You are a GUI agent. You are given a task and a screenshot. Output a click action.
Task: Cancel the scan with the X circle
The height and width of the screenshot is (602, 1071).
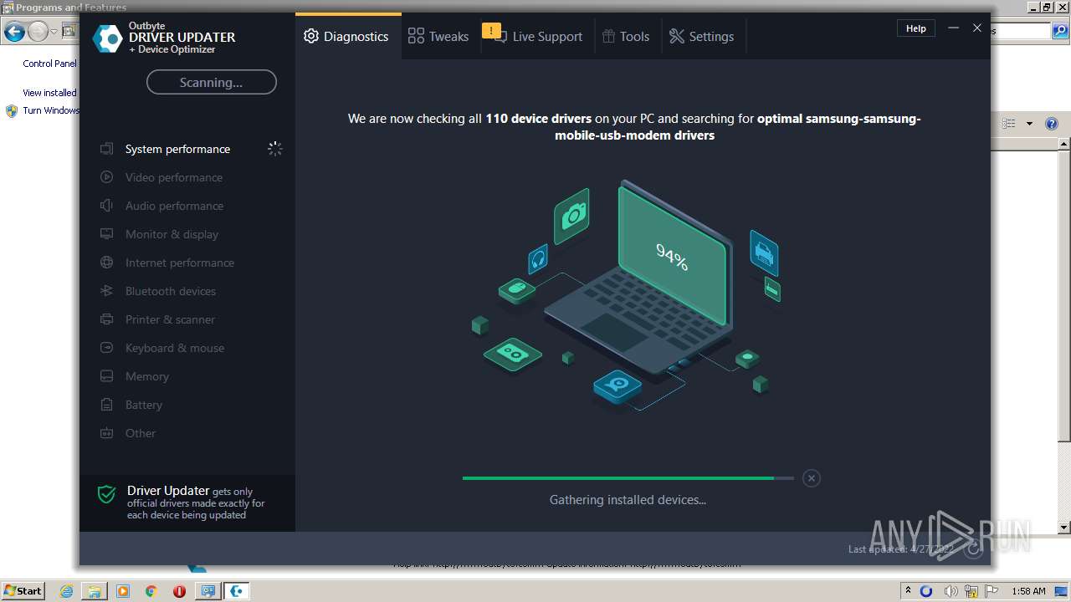point(811,477)
